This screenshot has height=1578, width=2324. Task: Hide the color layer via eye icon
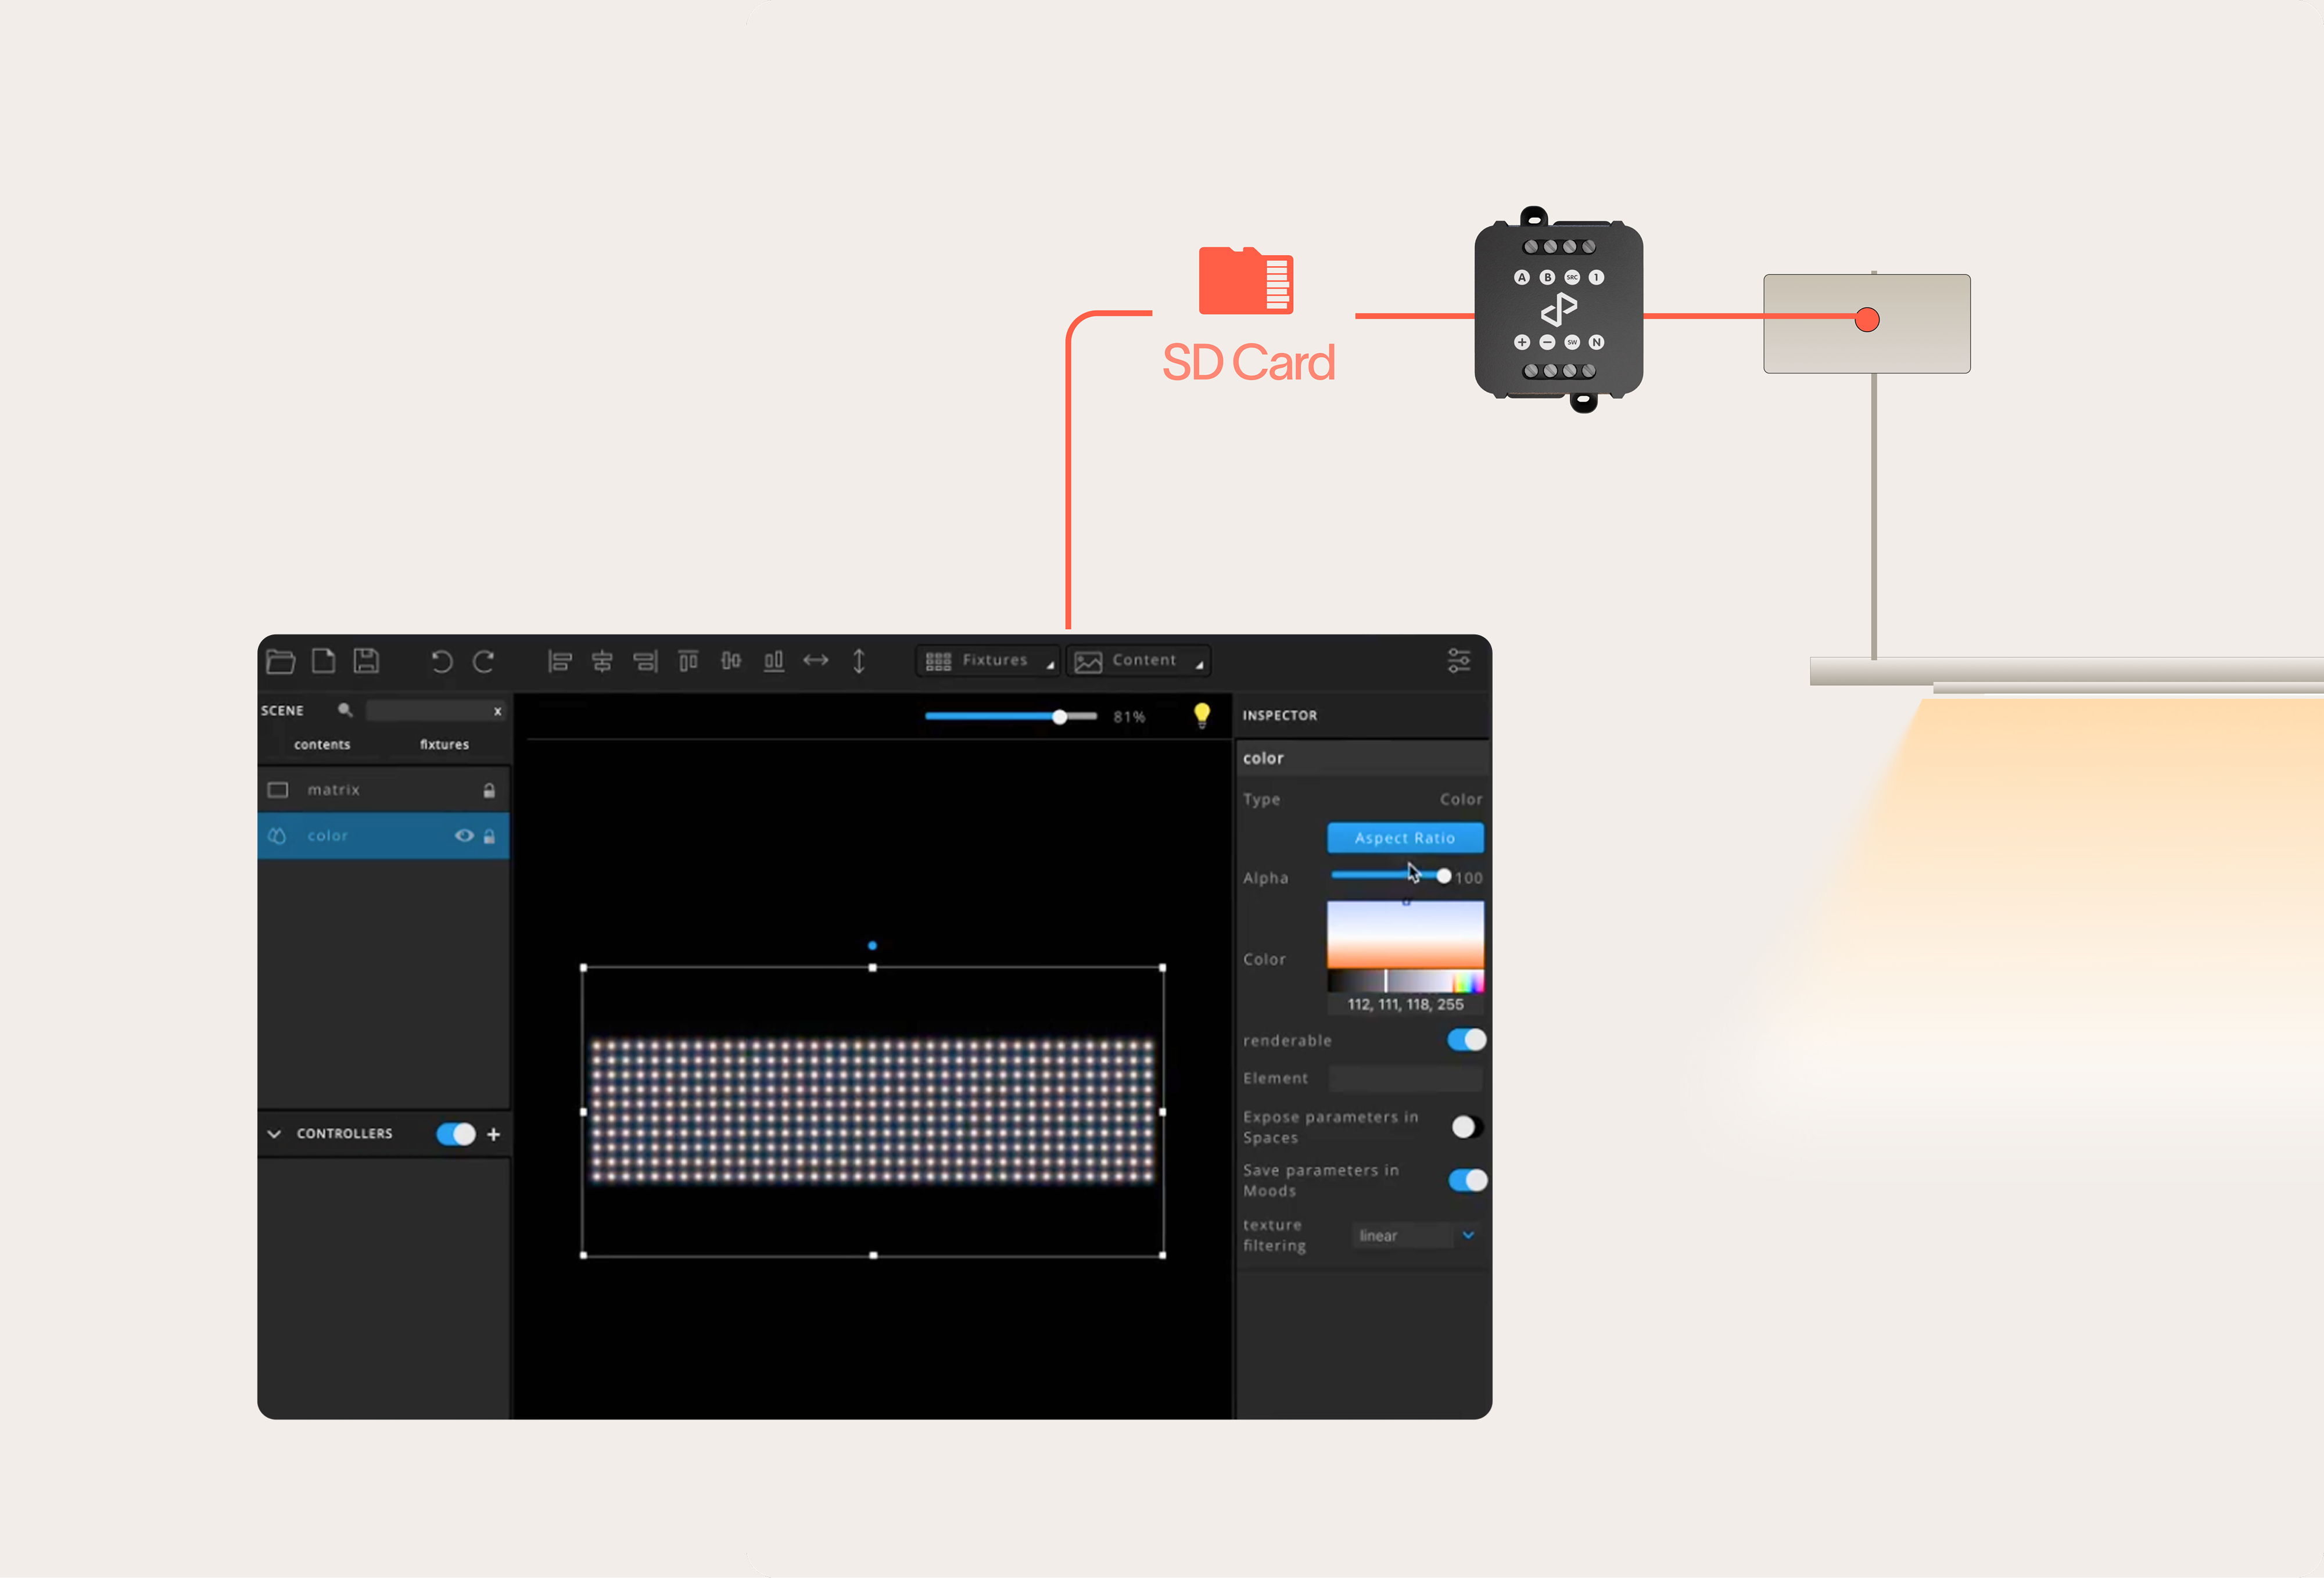pos(464,835)
